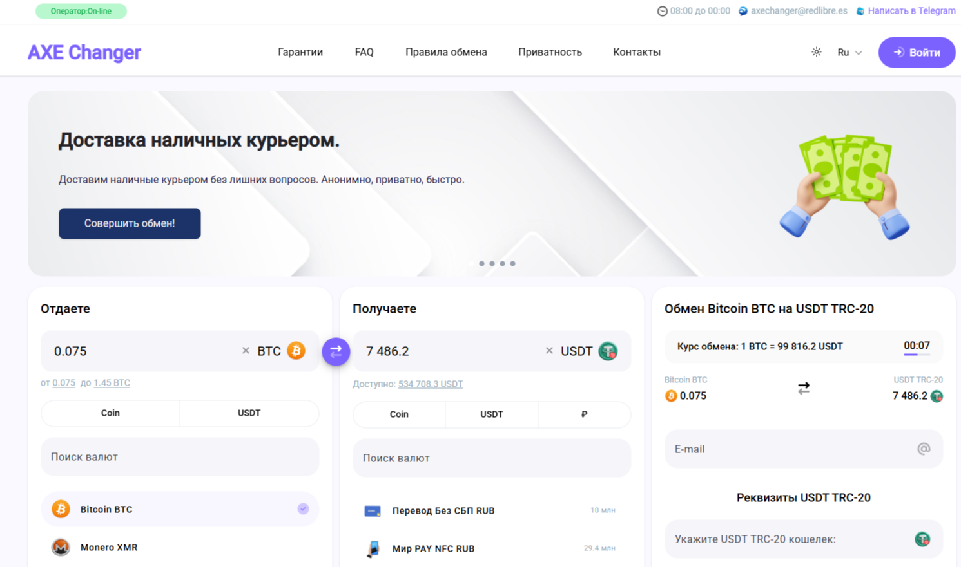The width and height of the screenshot is (961, 567).
Task: Click the money-in-hands banner illustration
Action: 845,186
